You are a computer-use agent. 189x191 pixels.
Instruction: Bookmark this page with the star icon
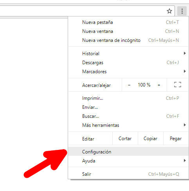(169, 11)
